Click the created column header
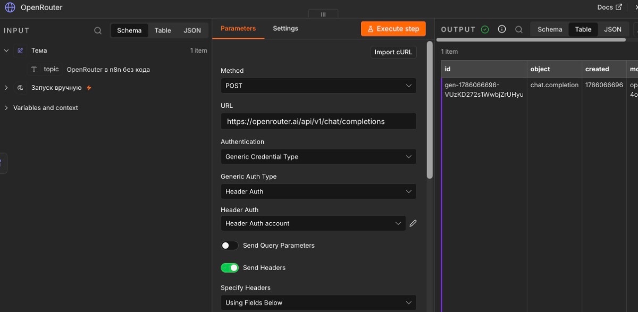 pos(604,69)
